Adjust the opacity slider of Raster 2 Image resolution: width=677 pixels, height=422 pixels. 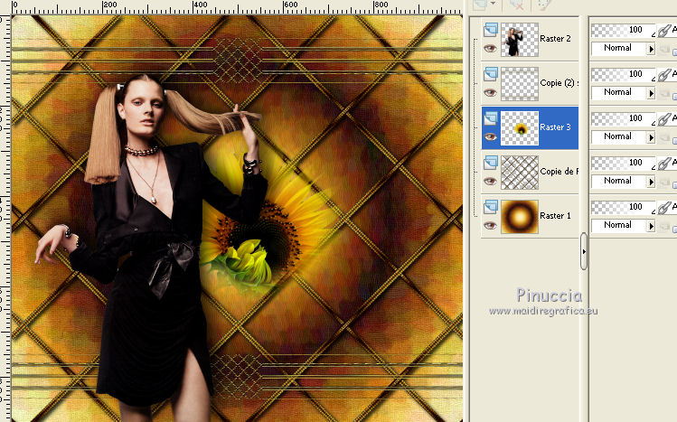pos(623,30)
